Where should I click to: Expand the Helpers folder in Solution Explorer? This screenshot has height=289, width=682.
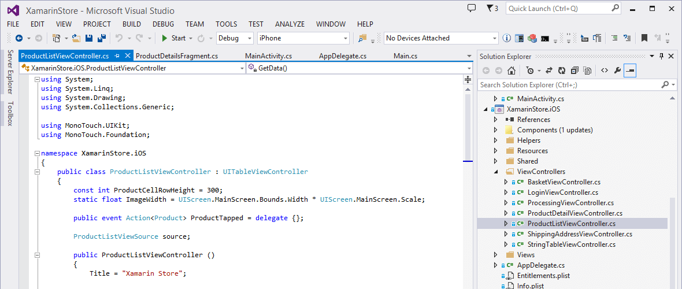coord(495,140)
